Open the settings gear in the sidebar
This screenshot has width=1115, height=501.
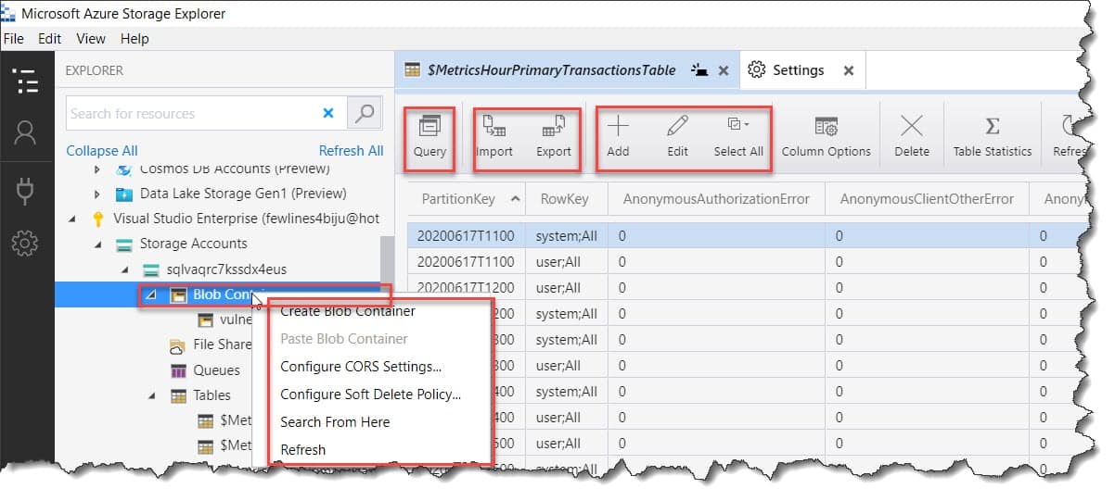pos(25,244)
